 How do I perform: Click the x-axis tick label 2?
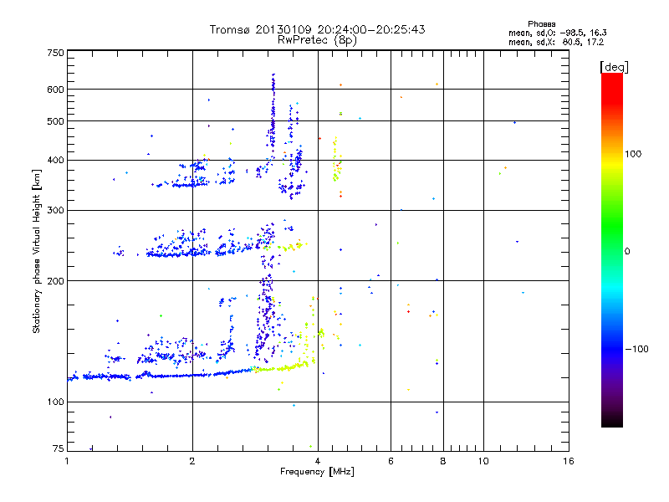(x=192, y=461)
